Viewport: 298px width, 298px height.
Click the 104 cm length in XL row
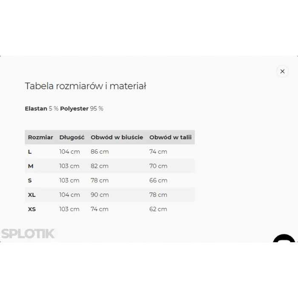[69, 195]
